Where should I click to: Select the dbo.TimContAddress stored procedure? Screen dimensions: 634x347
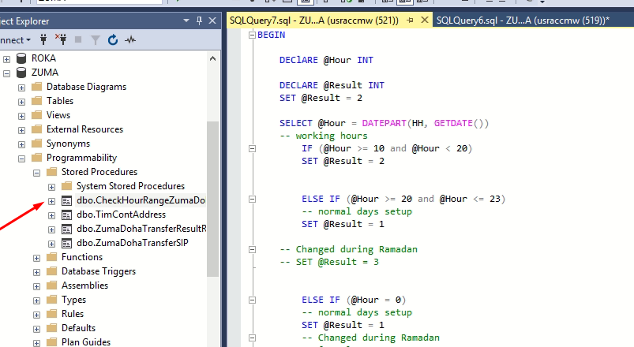(121, 215)
